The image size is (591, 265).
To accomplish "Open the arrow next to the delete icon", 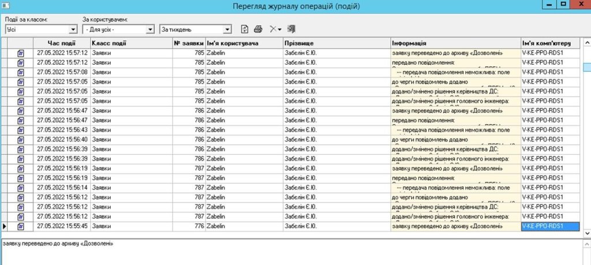I will click(x=279, y=29).
